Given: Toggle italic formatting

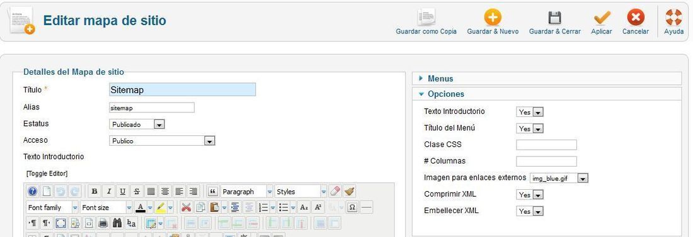Looking at the screenshot, I should point(108,192).
